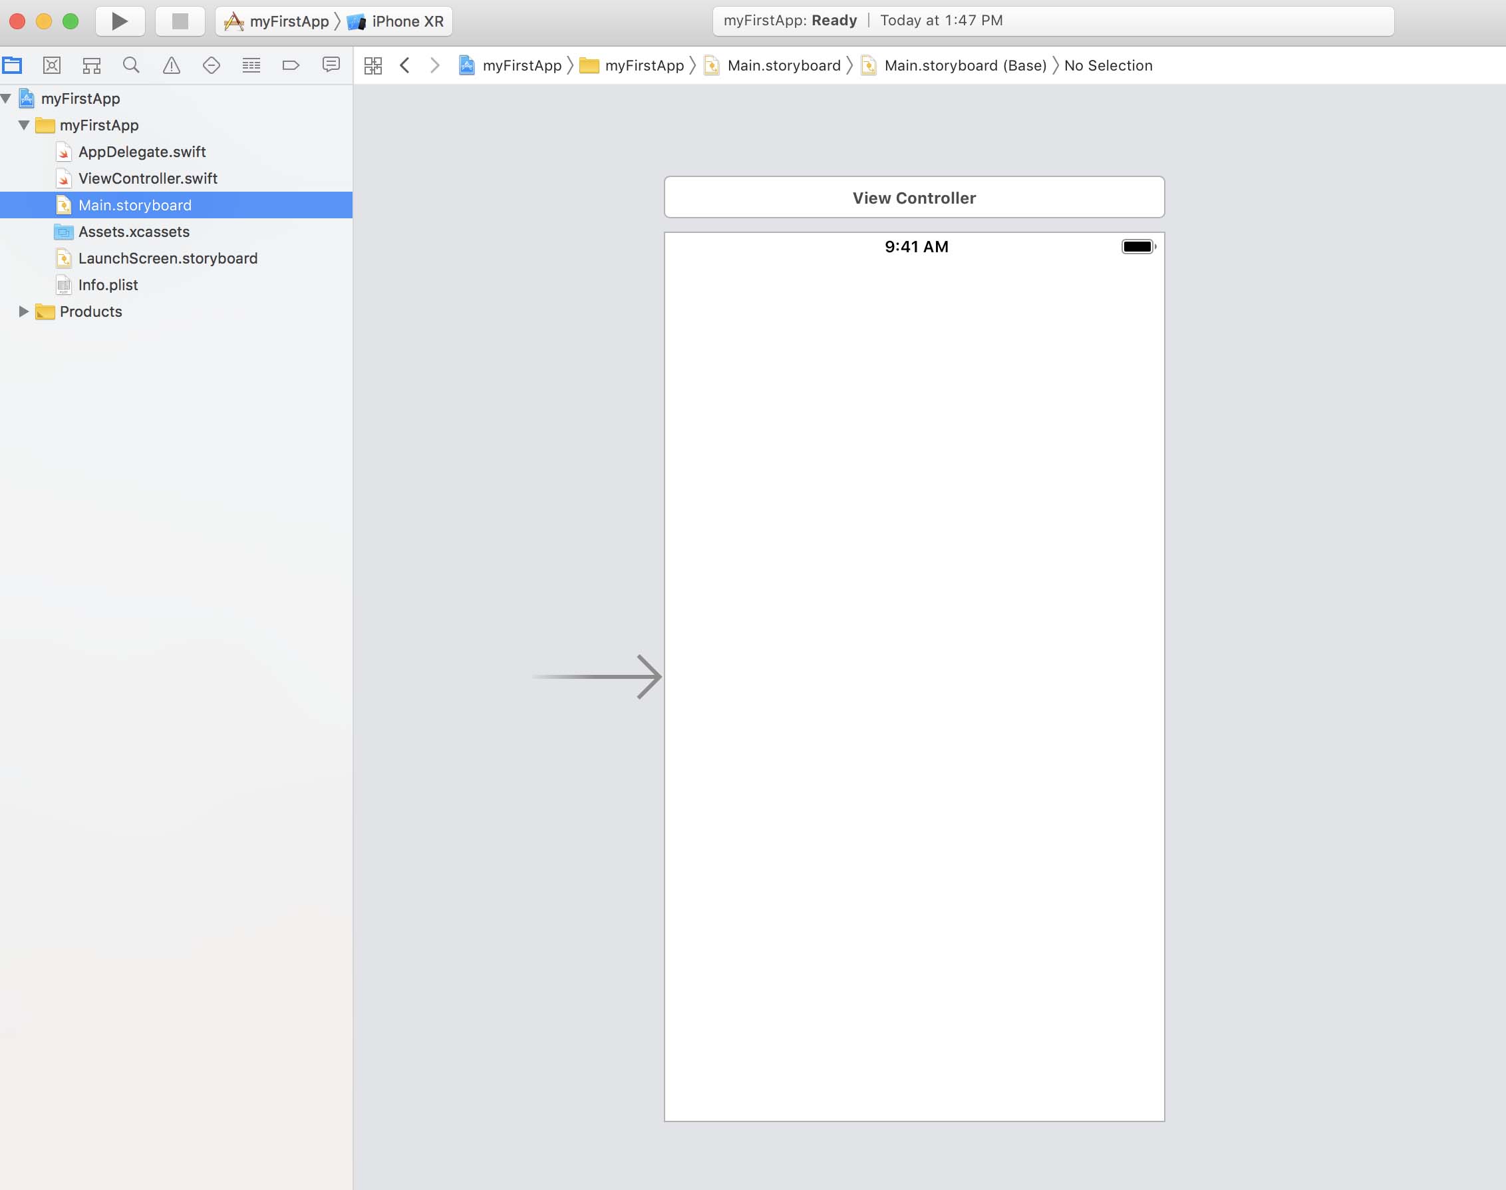Open the Debug navigator icon
Screen dimensions: 1506x1190
(251, 65)
